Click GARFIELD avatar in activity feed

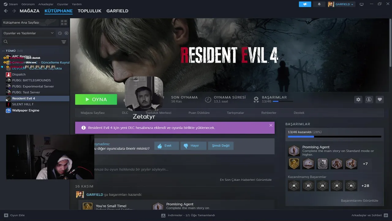(80, 195)
